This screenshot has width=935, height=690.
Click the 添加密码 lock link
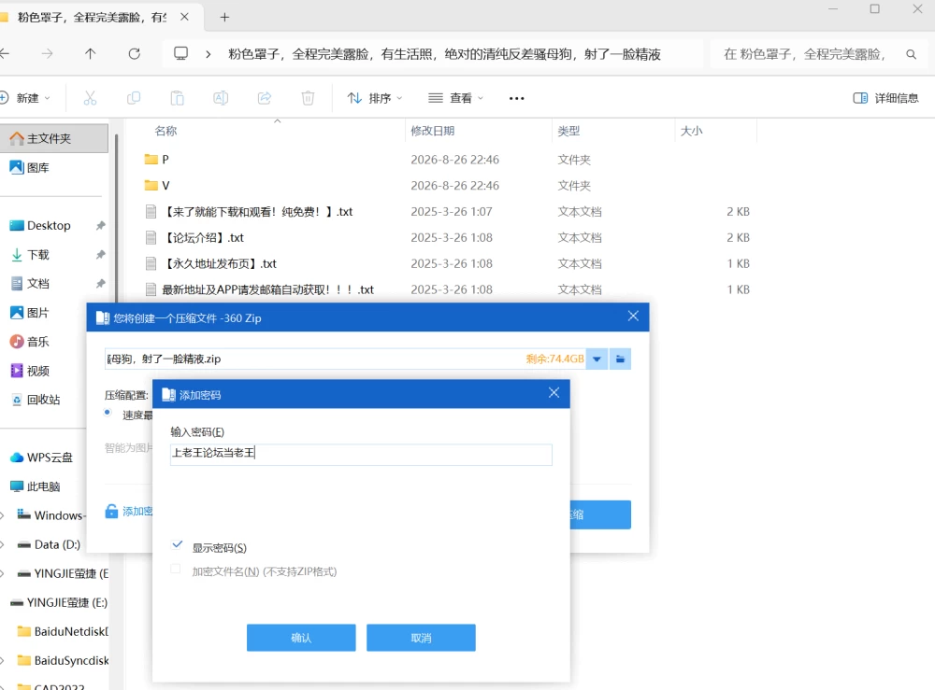tap(129, 512)
